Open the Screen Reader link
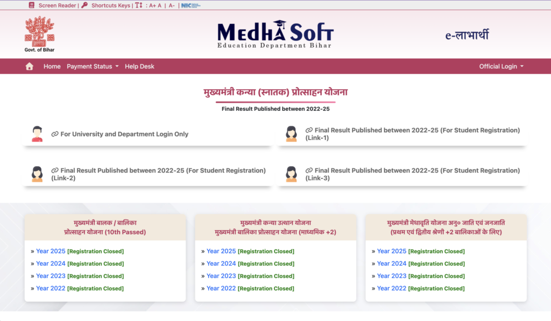This screenshot has height=321, width=551. point(57,5)
